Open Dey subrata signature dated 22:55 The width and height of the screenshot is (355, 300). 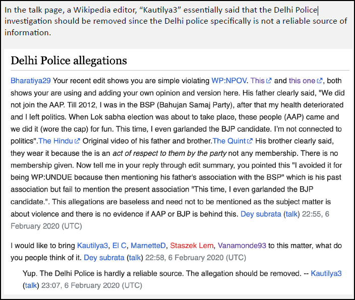click(x=259, y=215)
